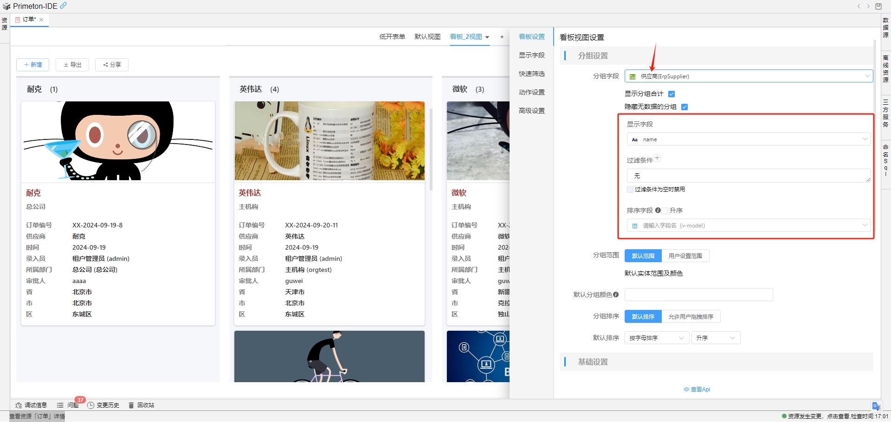Click the 新增 button
This screenshot has height=422, width=891.
pyautogui.click(x=32, y=65)
